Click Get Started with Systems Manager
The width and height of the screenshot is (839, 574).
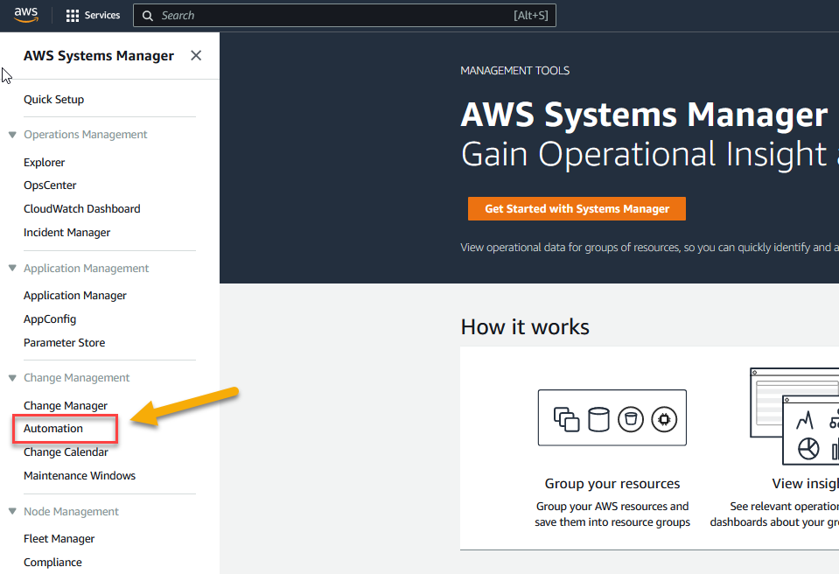576,208
